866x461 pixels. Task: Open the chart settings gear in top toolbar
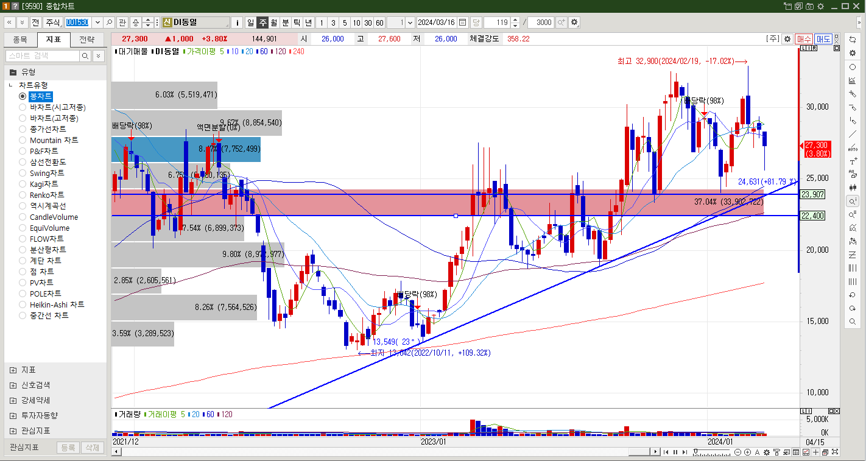pyautogui.click(x=574, y=23)
